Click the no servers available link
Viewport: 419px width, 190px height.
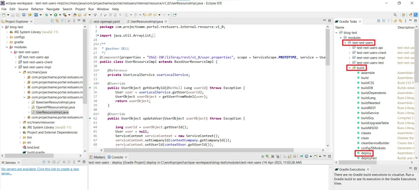coord(40,171)
